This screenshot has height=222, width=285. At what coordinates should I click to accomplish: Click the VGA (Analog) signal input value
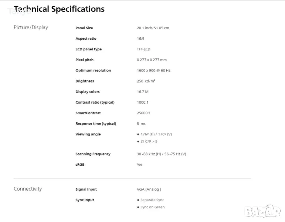(x=149, y=189)
